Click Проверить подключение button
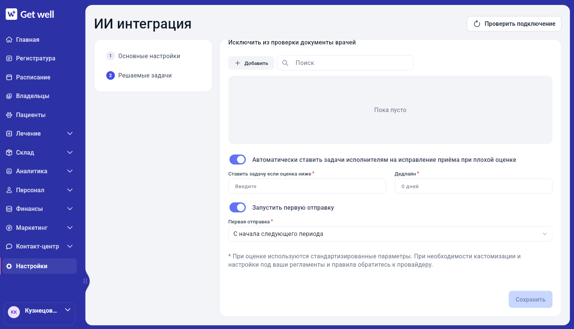This screenshot has height=329, width=574. (514, 24)
